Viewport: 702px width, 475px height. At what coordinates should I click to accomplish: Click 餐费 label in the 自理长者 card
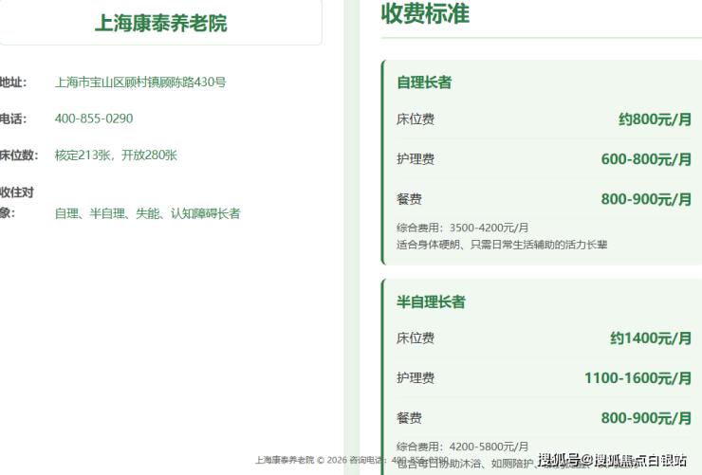point(409,199)
